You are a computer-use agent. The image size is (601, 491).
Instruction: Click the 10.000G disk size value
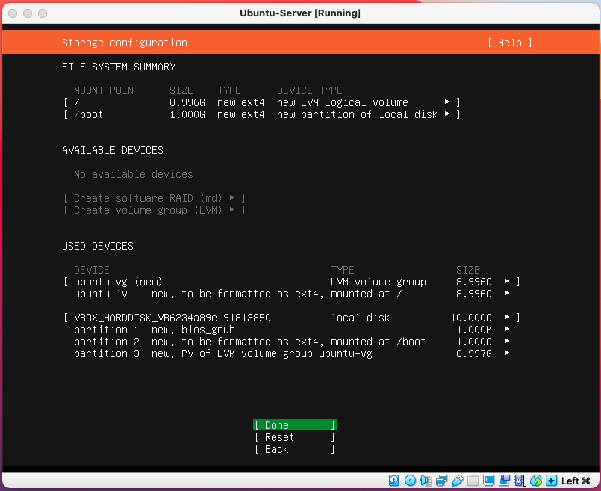click(471, 318)
